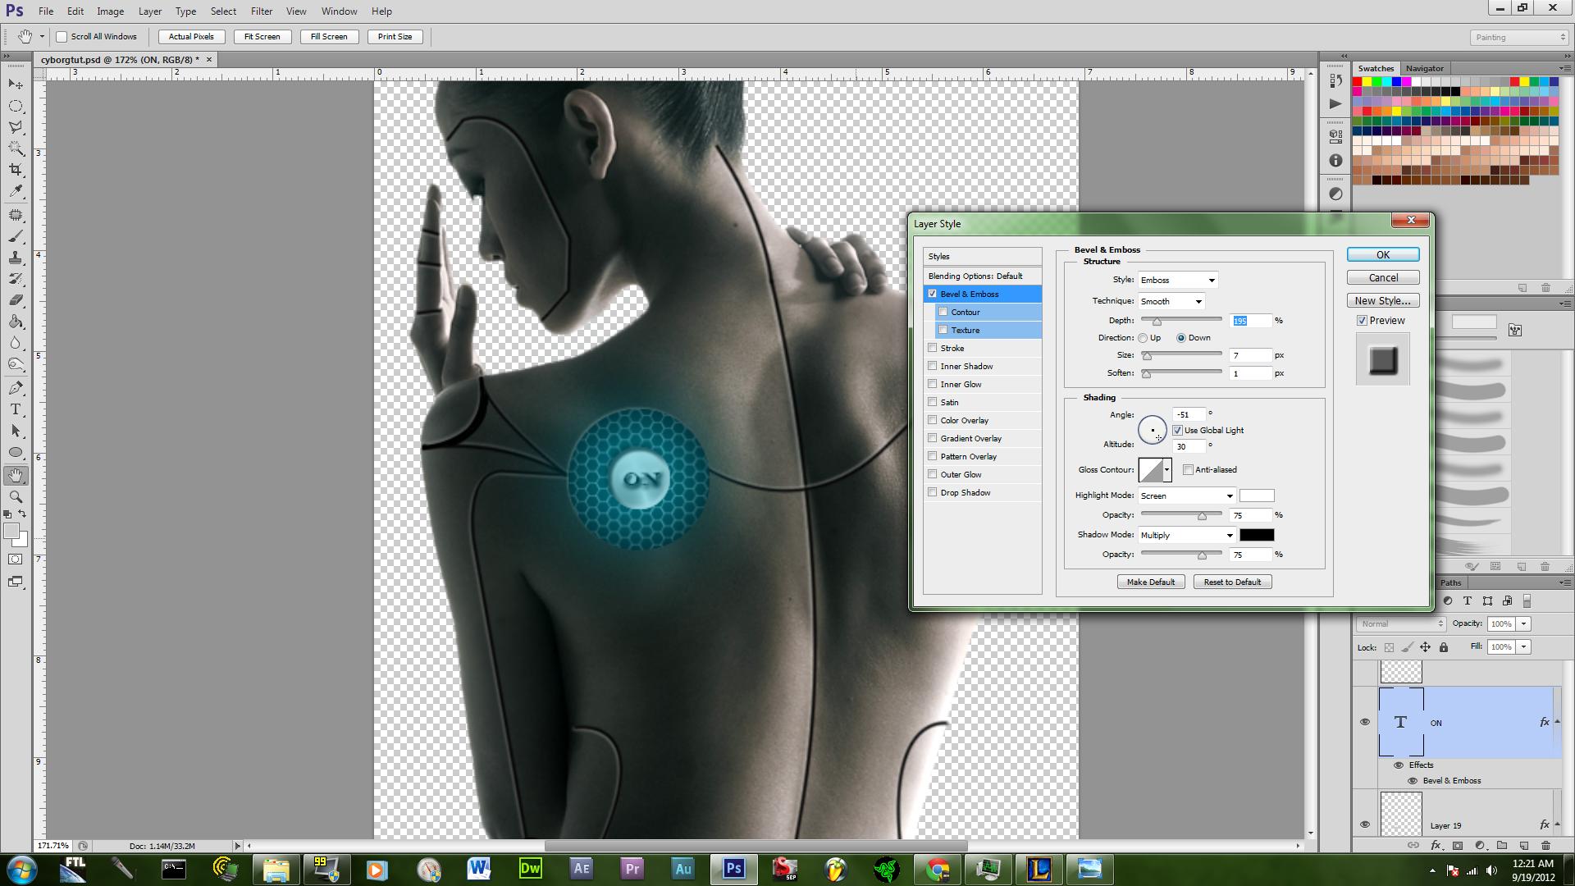
Task: Enable Anti-aliased checkbox
Action: click(1188, 470)
